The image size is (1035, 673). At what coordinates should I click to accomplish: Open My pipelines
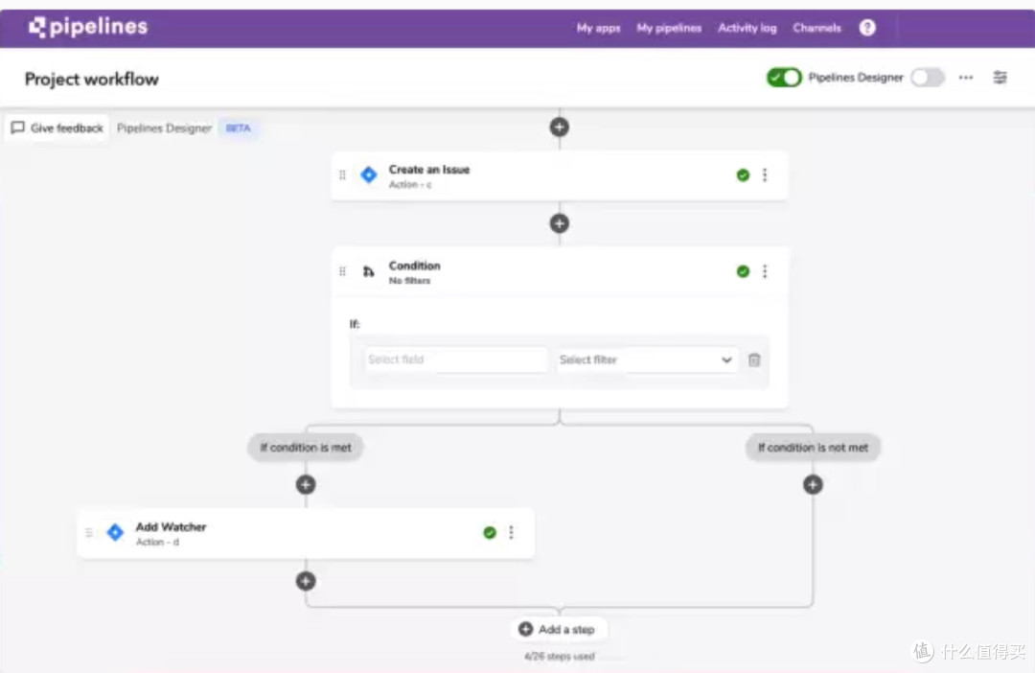click(x=669, y=28)
